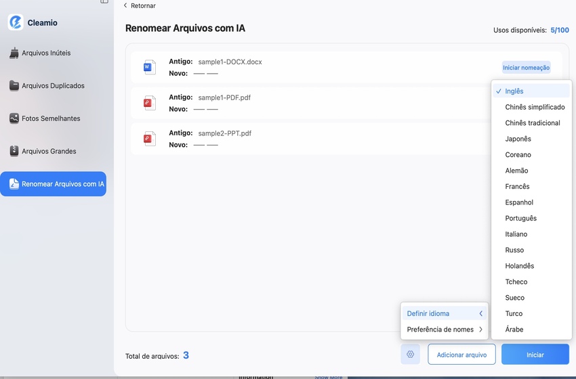Click the sample1-PDF.pdf file name
The image size is (576, 379).
(x=224, y=97)
